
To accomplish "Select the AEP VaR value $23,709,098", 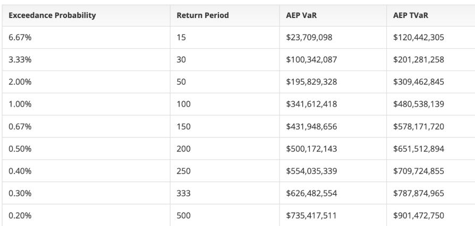I will coord(309,38).
